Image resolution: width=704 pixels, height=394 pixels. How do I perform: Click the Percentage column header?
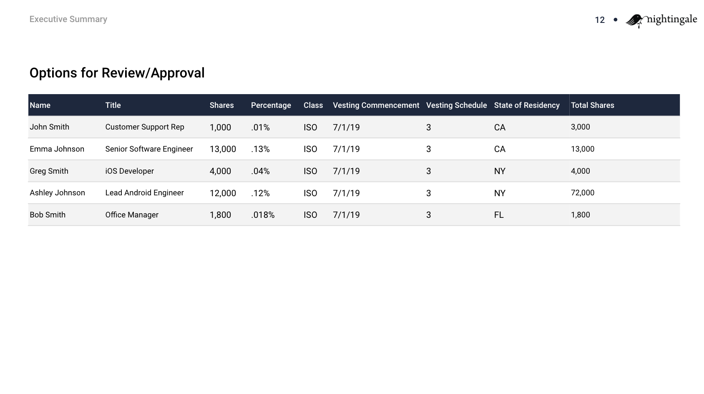tap(271, 105)
